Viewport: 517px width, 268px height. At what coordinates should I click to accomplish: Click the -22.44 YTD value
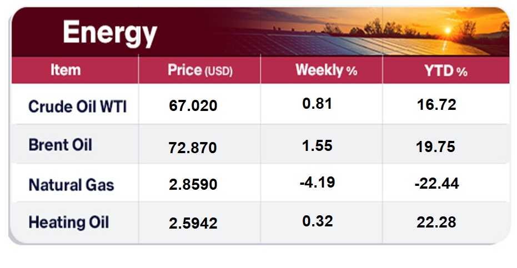(x=436, y=184)
